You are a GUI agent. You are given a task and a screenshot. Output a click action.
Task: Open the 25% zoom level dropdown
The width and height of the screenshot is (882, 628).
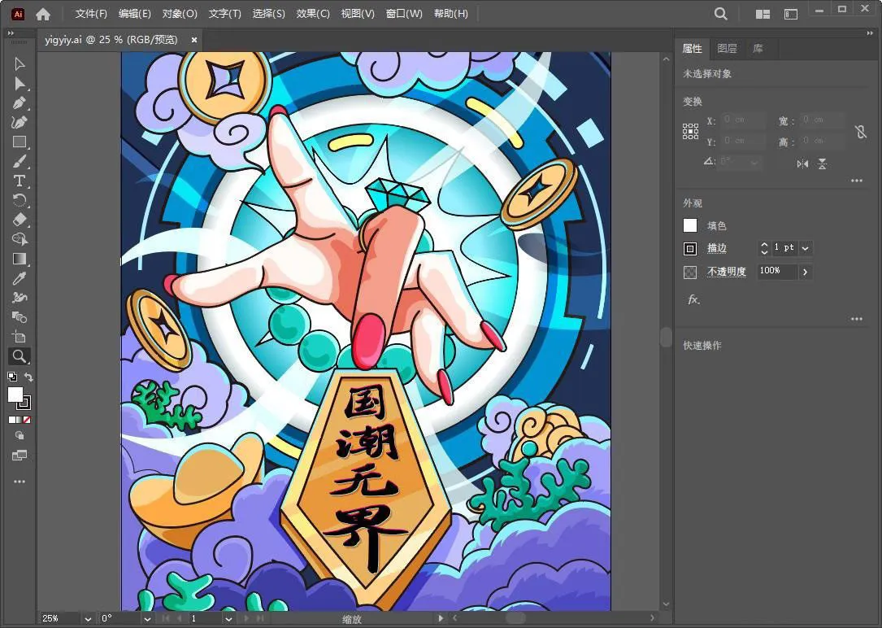click(x=88, y=619)
